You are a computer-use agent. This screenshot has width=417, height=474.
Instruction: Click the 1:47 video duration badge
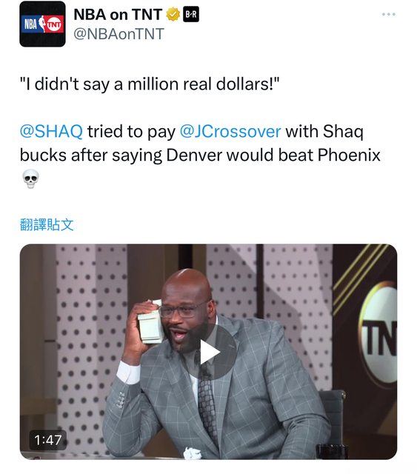[x=48, y=440]
